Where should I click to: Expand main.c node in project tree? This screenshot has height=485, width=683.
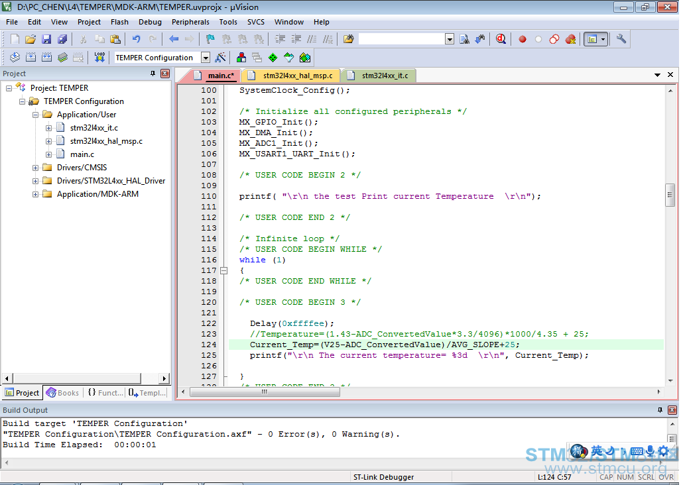pos(49,154)
